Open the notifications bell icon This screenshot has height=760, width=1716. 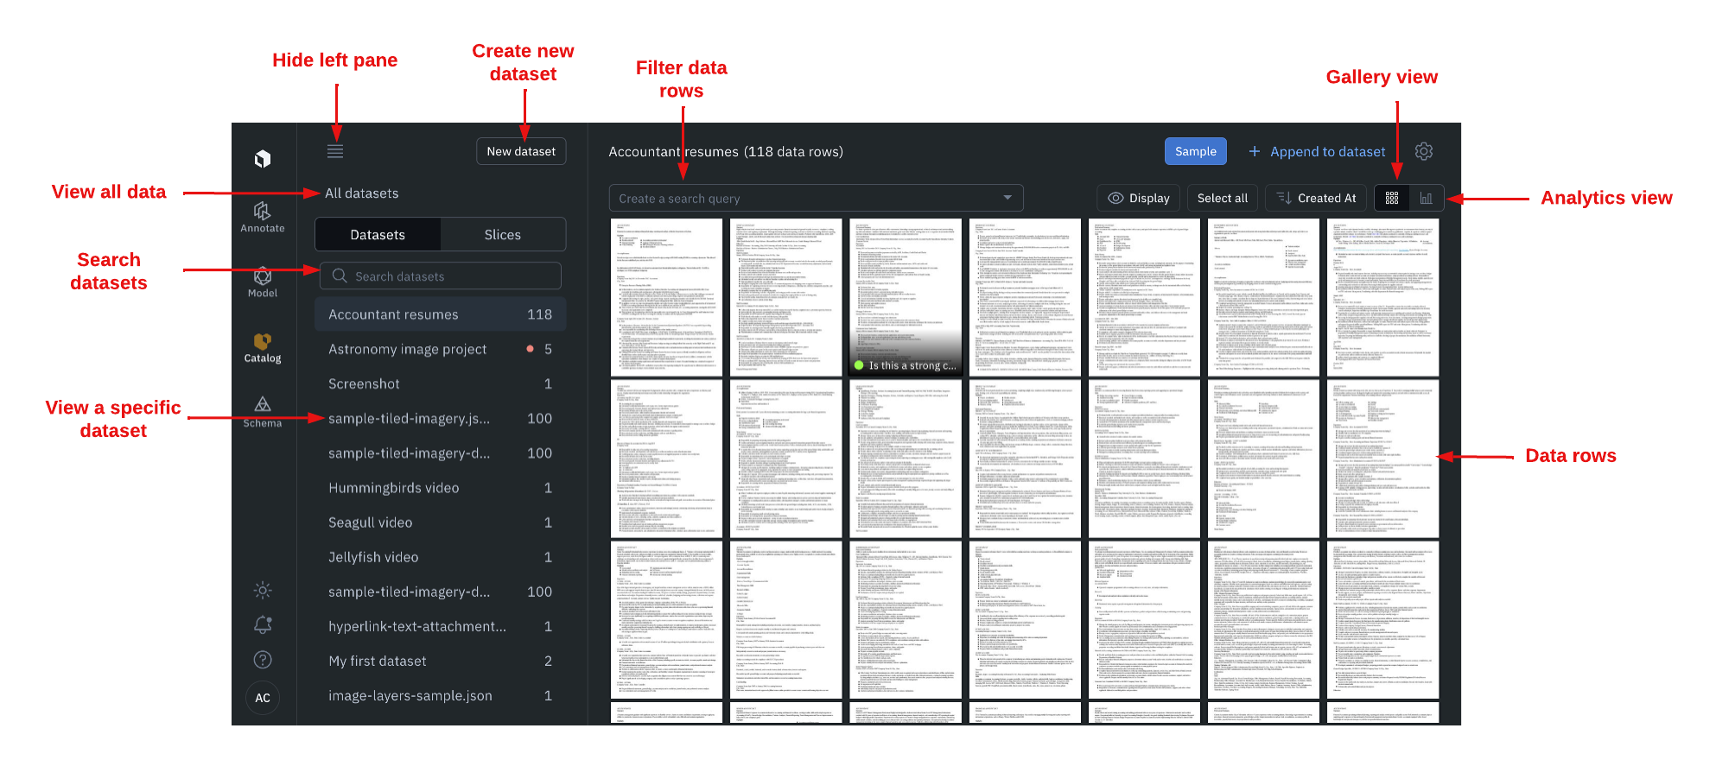263,624
